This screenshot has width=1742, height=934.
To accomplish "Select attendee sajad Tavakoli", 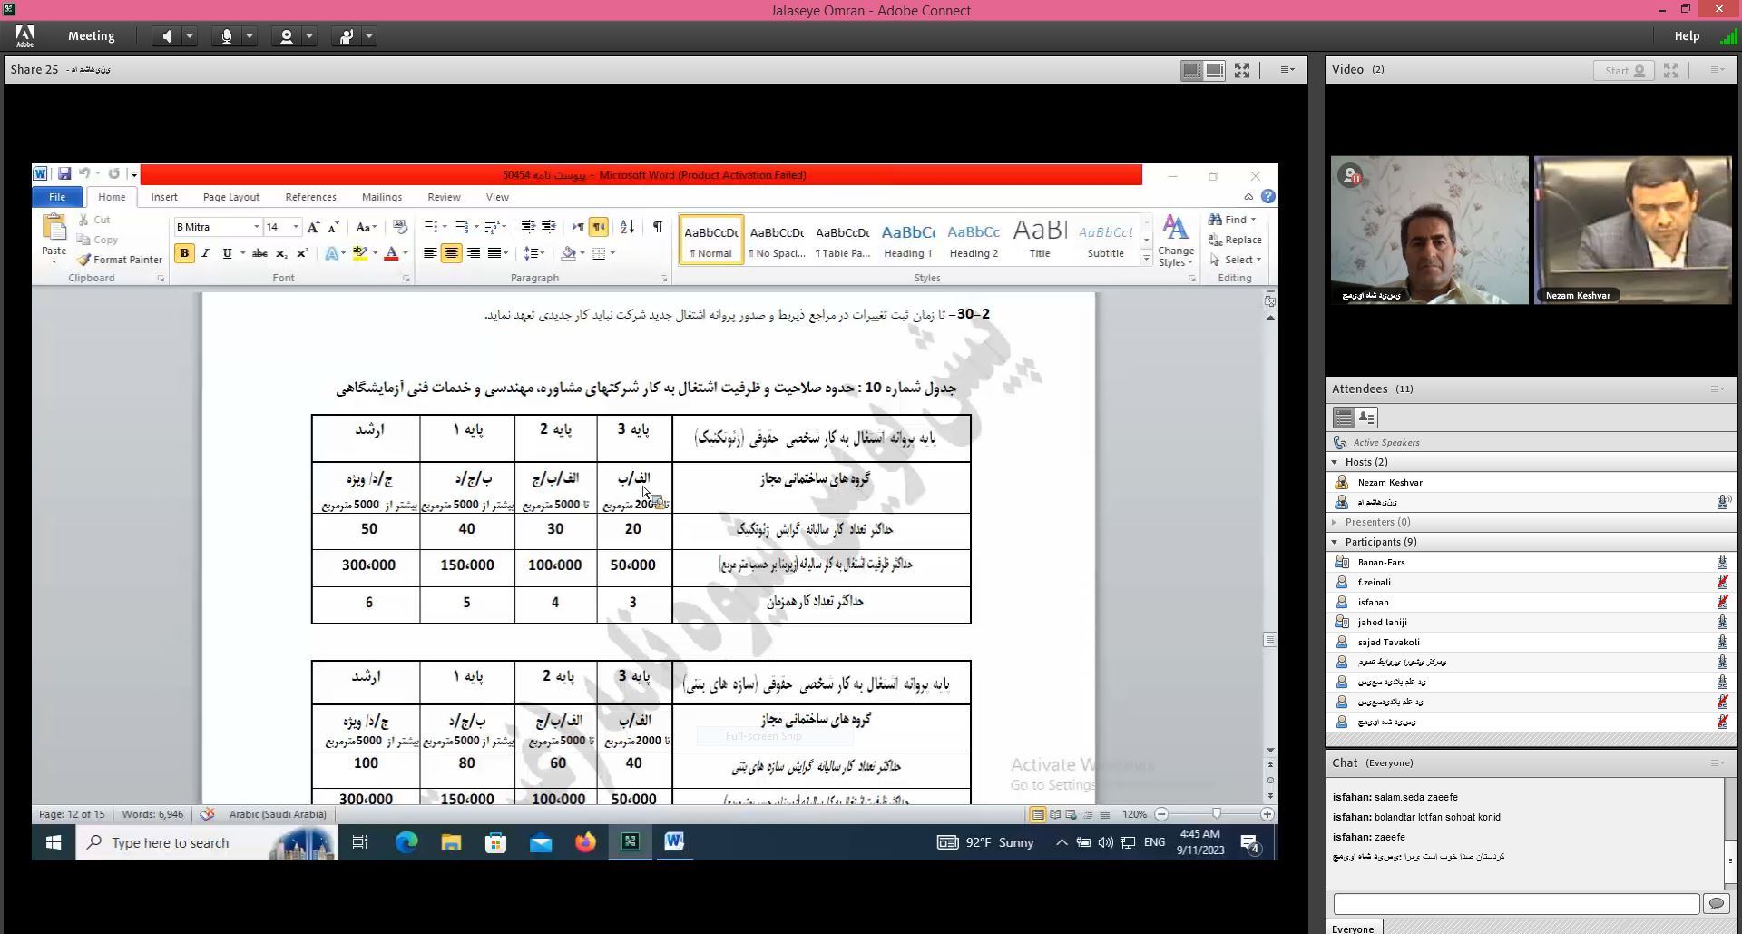I will tap(1531, 643).
